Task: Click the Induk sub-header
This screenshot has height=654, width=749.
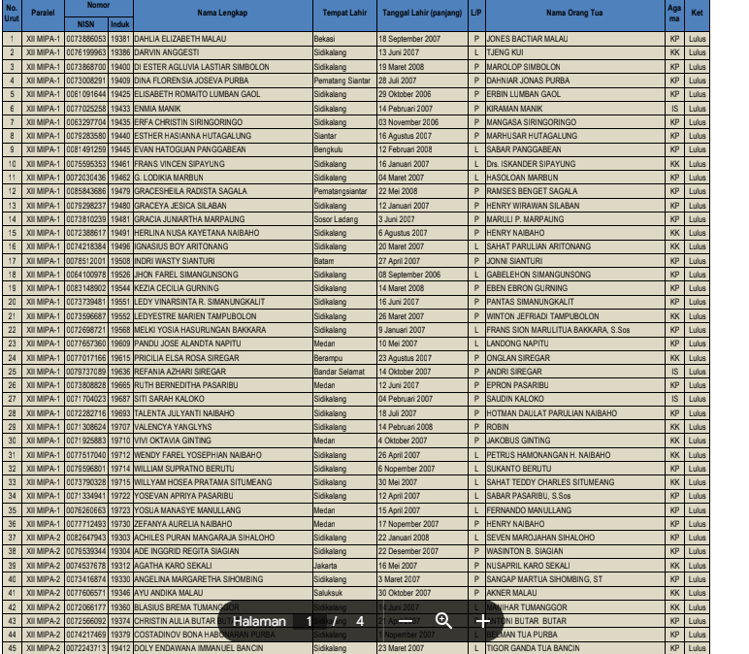Action: click(120, 24)
